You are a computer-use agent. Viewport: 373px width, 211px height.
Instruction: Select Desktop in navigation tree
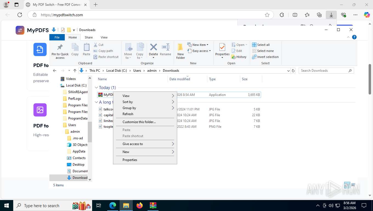[x=78, y=165]
